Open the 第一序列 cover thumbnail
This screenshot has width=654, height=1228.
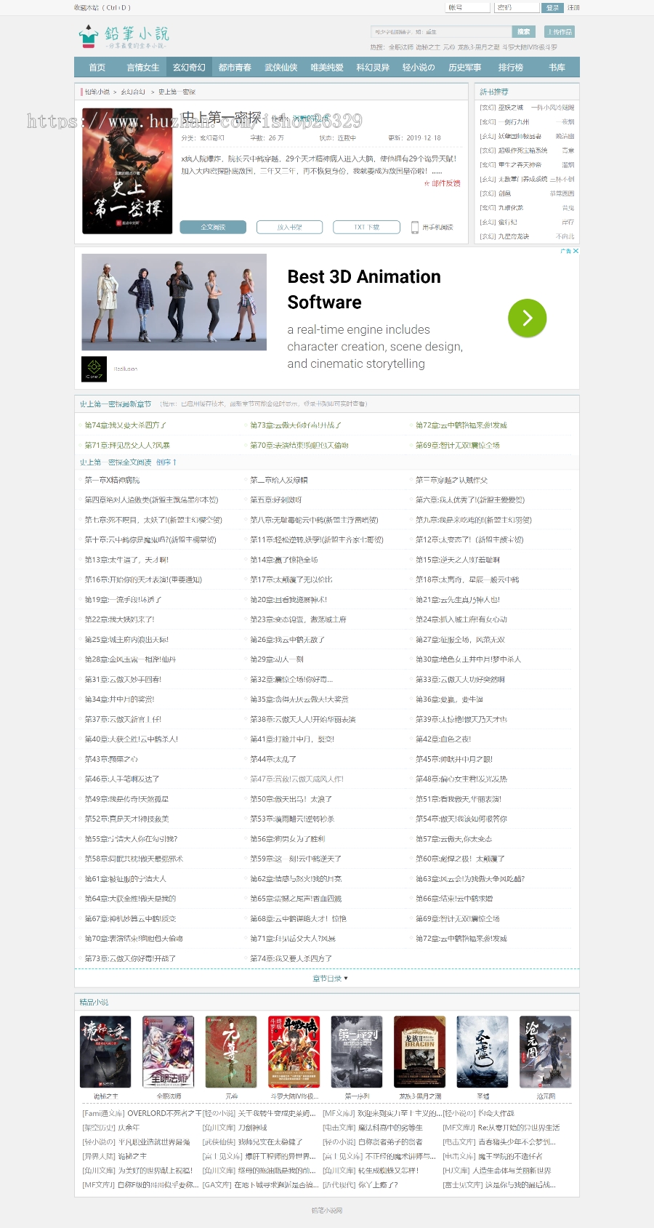357,1051
